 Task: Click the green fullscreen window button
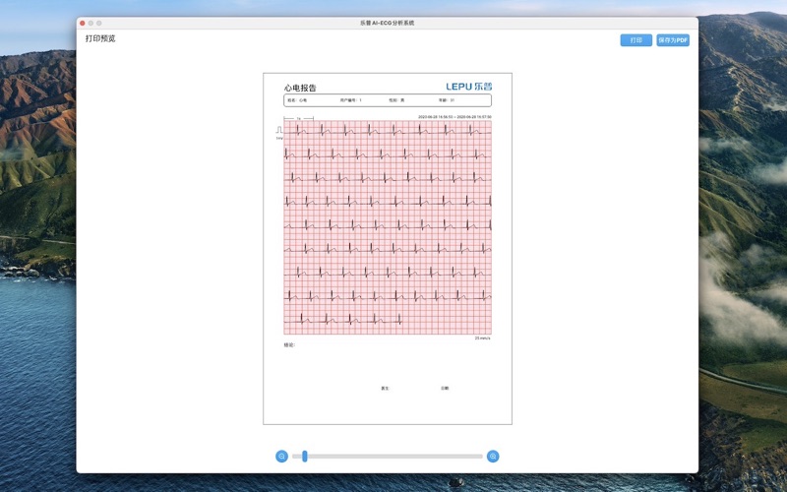(x=99, y=23)
